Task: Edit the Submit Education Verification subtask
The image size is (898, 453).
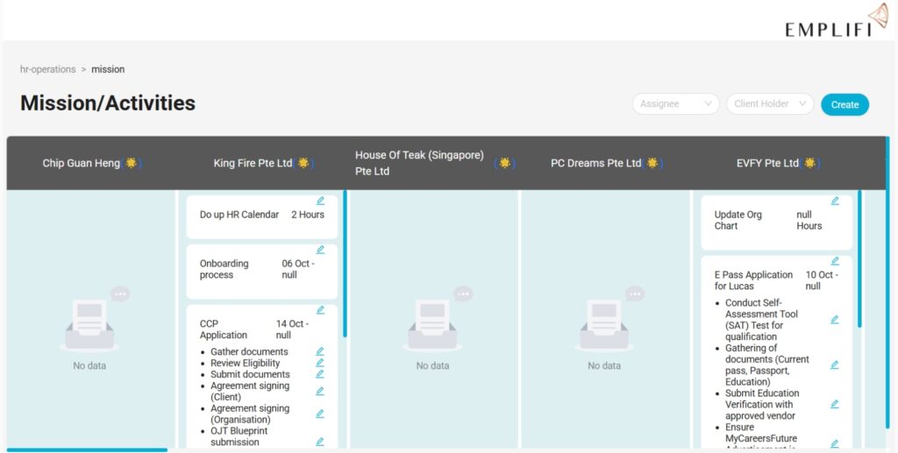Action: (835, 404)
